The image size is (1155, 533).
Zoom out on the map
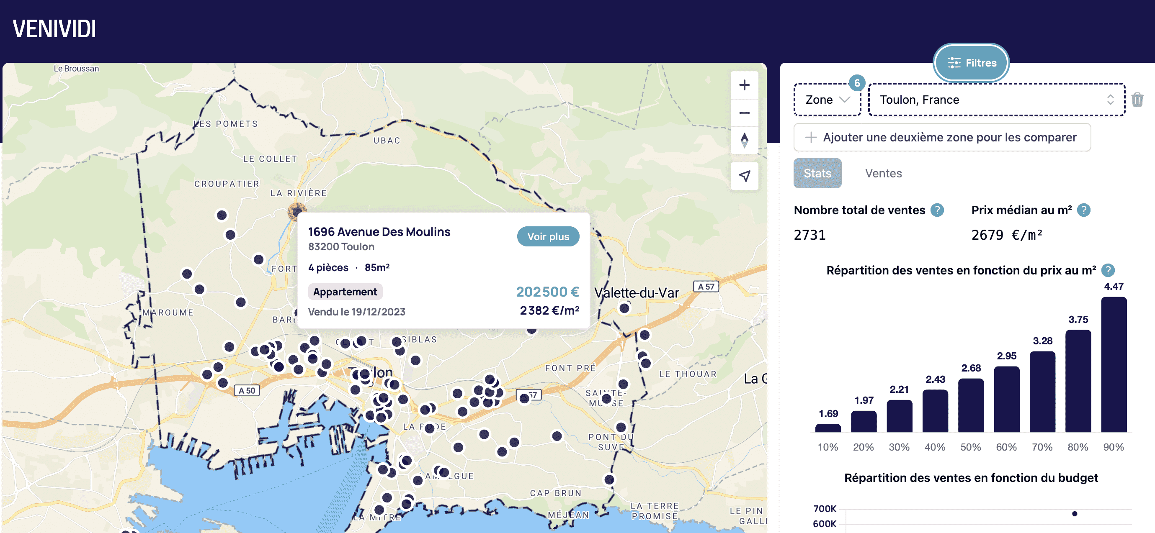(x=744, y=113)
